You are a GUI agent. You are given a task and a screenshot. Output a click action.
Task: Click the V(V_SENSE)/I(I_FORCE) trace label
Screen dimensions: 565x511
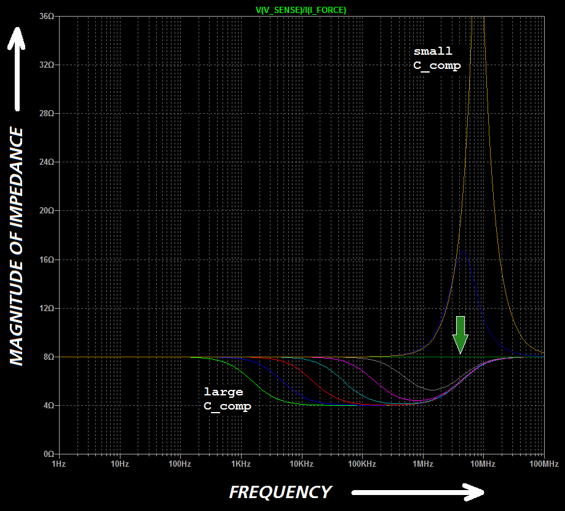pyautogui.click(x=301, y=10)
